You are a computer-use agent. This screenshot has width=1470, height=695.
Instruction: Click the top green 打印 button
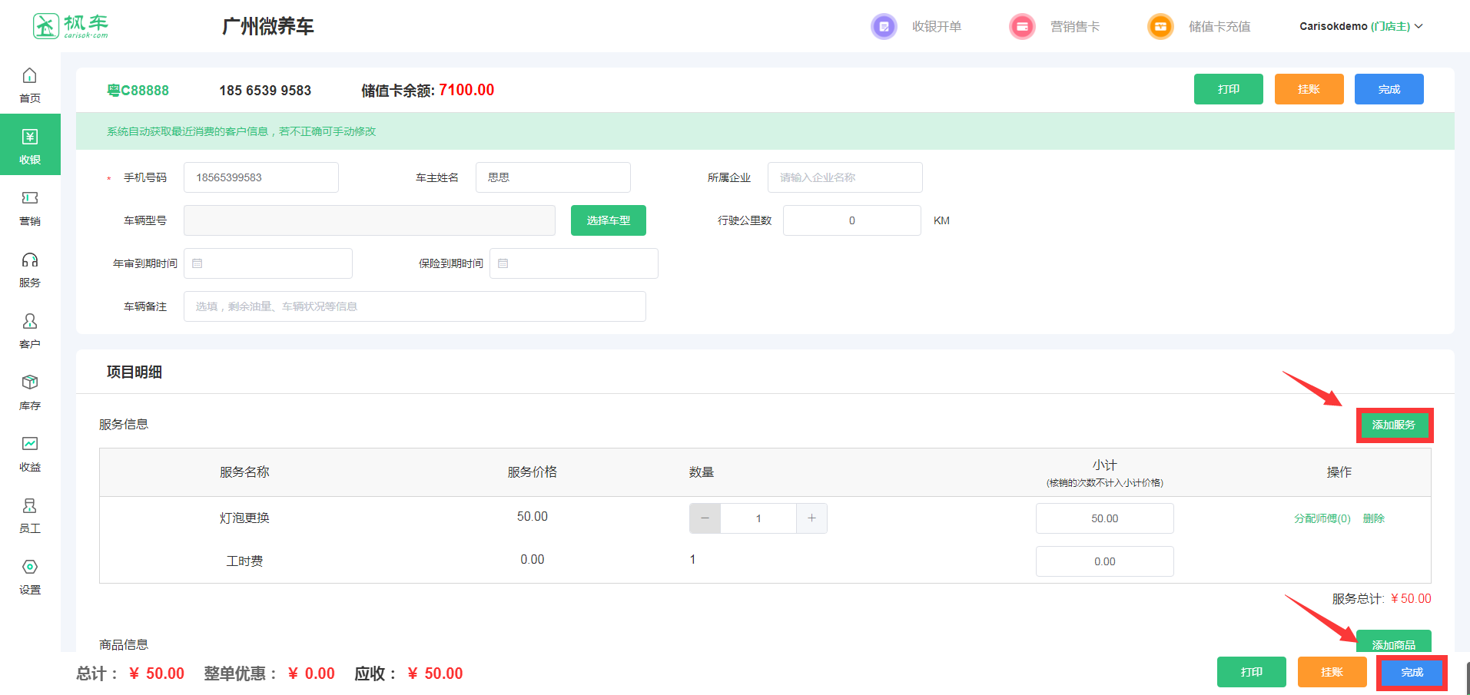point(1229,89)
